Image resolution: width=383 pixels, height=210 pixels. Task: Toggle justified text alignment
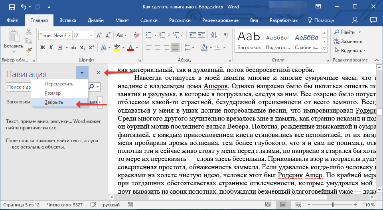[175, 48]
